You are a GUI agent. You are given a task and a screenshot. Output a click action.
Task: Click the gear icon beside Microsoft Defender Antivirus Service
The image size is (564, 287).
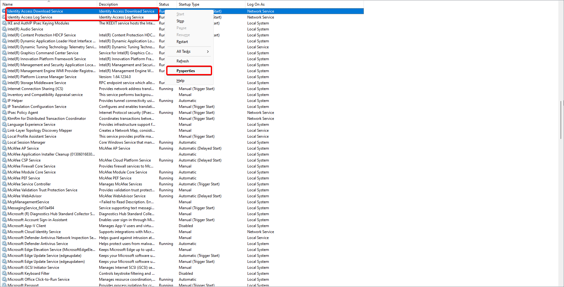coord(4,244)
